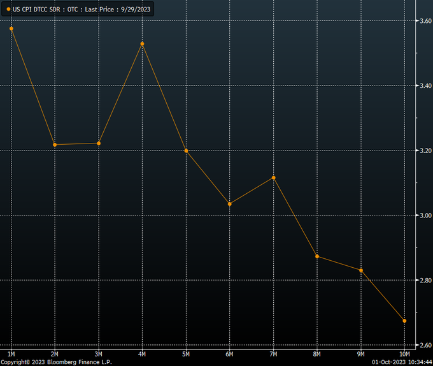The width and height of the screenshot is (433, 366).
Task: Click the 3M data point on the curve
Action: (x=99, y=143)
